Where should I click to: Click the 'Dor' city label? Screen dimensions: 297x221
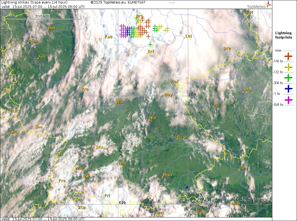tap(52, 28)
